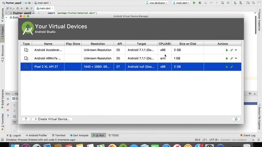Sort devices by Name column header

coord(48,44)
